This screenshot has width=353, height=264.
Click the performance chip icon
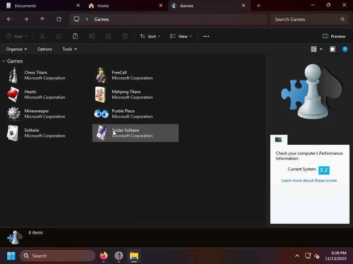[278, 140]
